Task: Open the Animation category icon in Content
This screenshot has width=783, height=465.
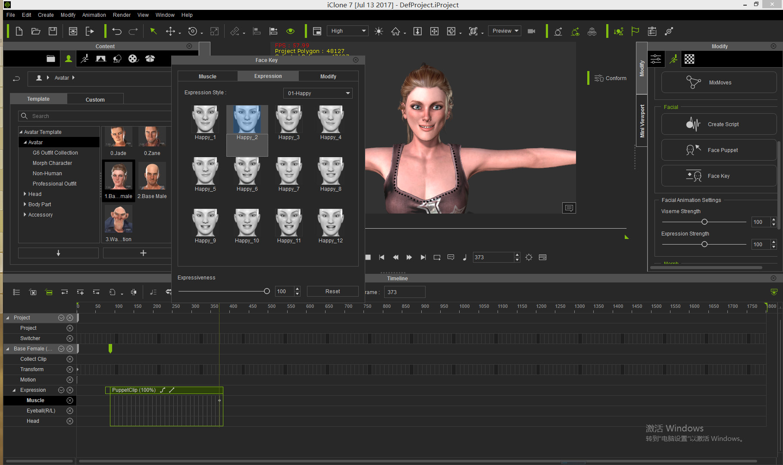Action: click(85, 59)
